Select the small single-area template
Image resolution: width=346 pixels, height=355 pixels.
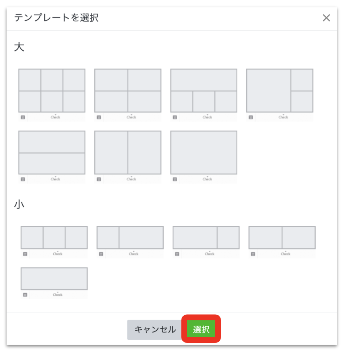[x=54, y=279]
